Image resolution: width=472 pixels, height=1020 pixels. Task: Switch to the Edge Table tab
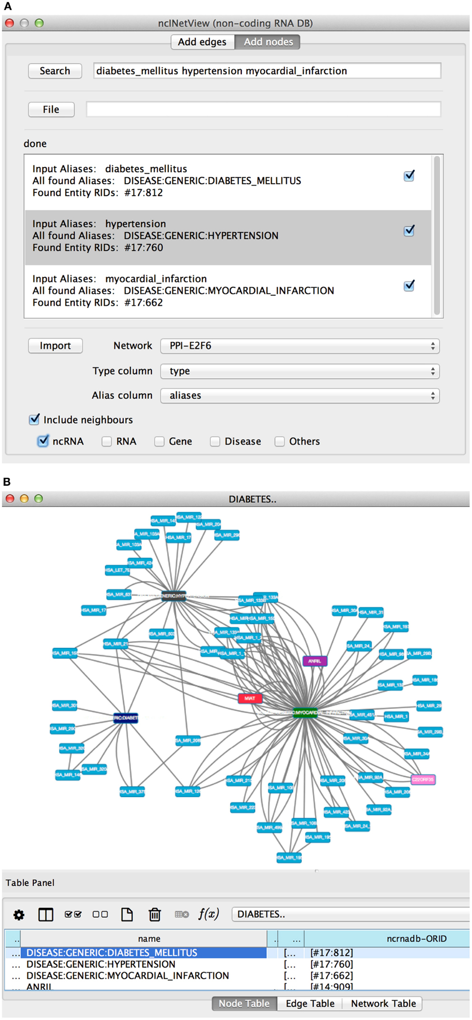pos(310,1003)
